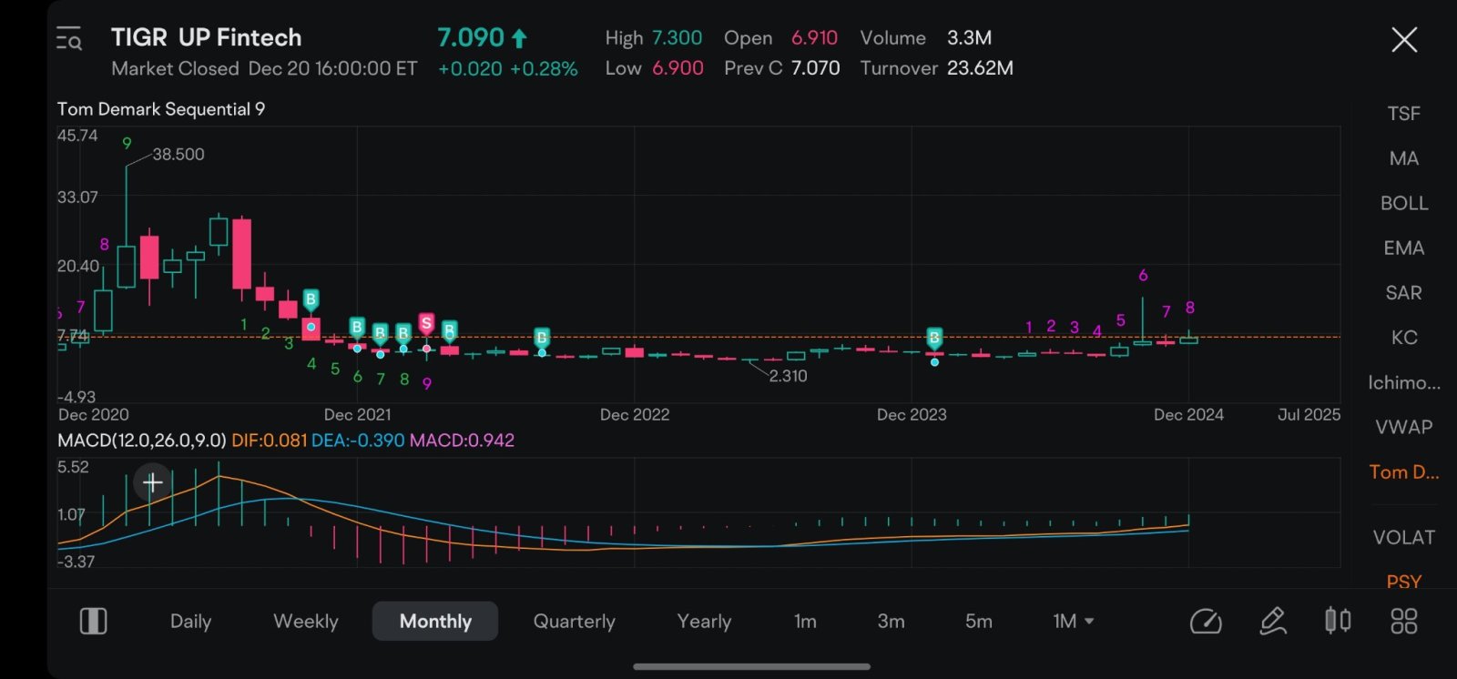
Task: Tap the last price 7.090
Action: pos(471,37)
